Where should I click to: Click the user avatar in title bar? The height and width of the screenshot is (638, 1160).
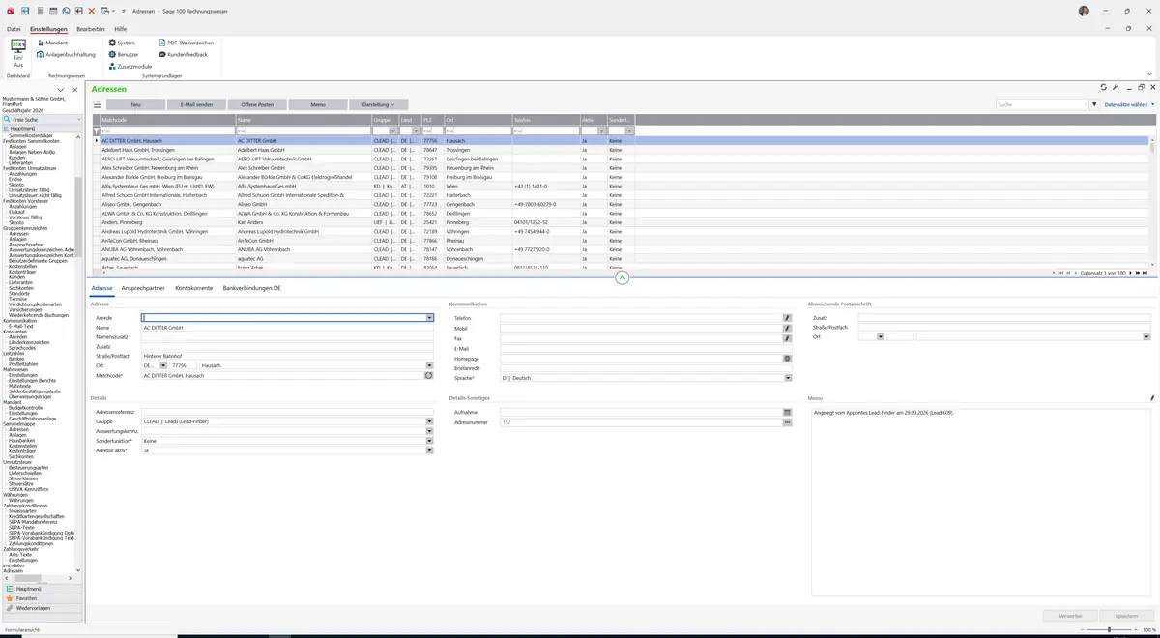[x=1084, y=11]
